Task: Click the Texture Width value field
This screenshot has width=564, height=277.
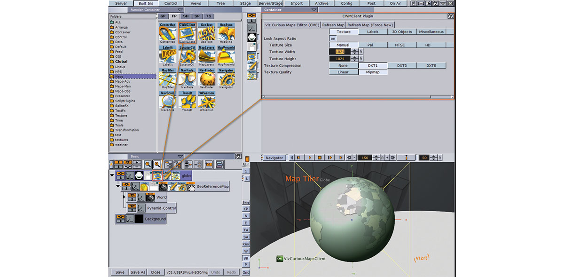Action: (x=340, y=52)
